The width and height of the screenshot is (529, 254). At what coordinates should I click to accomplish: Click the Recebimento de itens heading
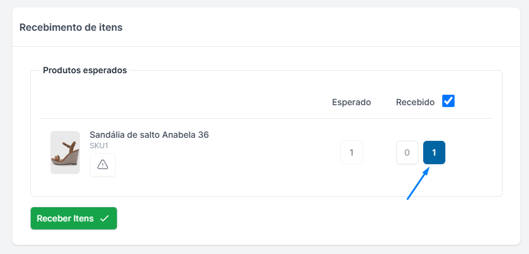tap(71, 27)
